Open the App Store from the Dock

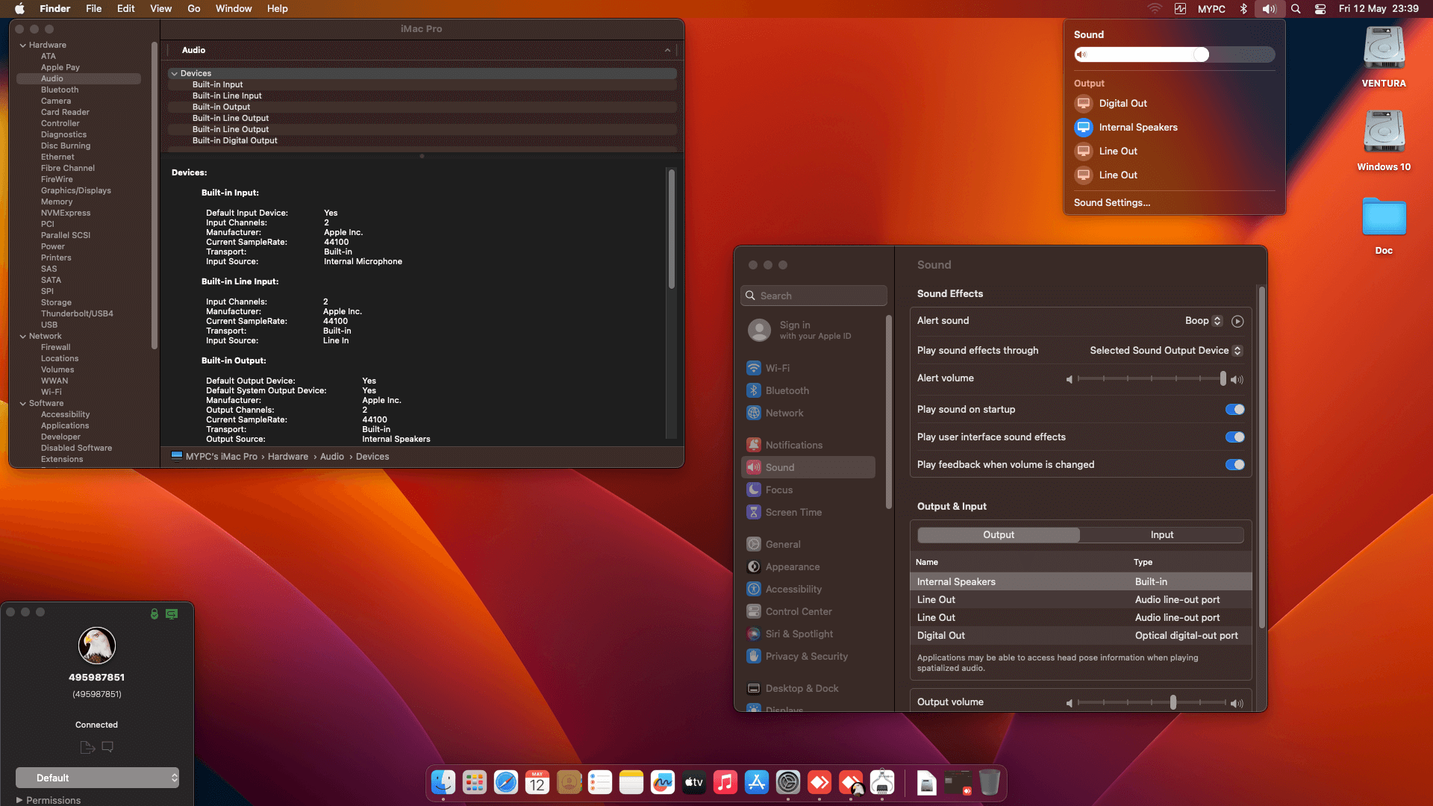(757, 782)
